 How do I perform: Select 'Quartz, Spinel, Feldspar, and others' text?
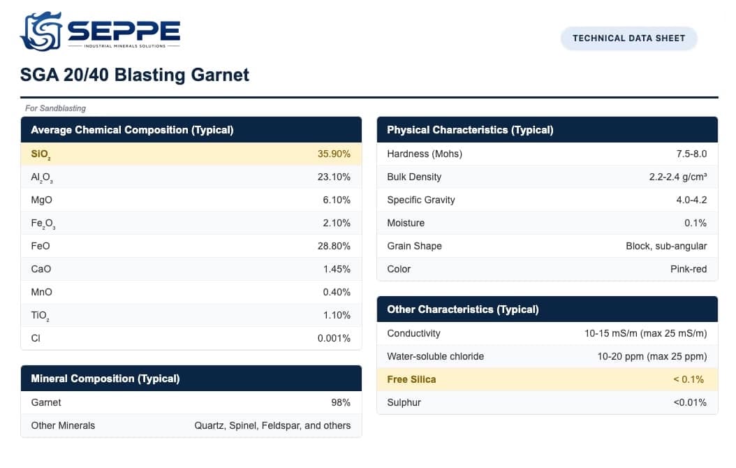pyautogui.click(x=272, y=426)
